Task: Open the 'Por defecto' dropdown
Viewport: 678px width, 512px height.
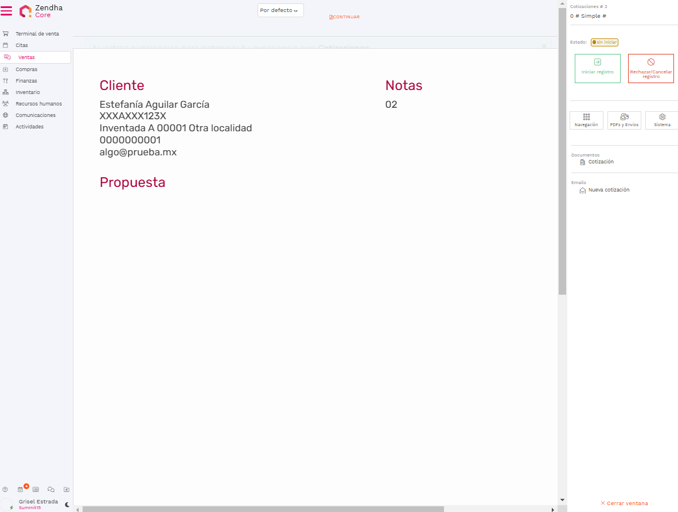Action: click(280, 10)
